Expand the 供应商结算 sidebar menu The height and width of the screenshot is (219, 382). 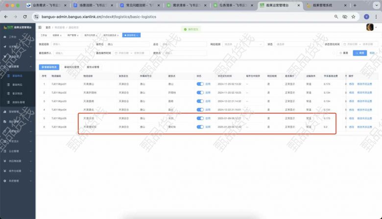(x=17, y=161)
